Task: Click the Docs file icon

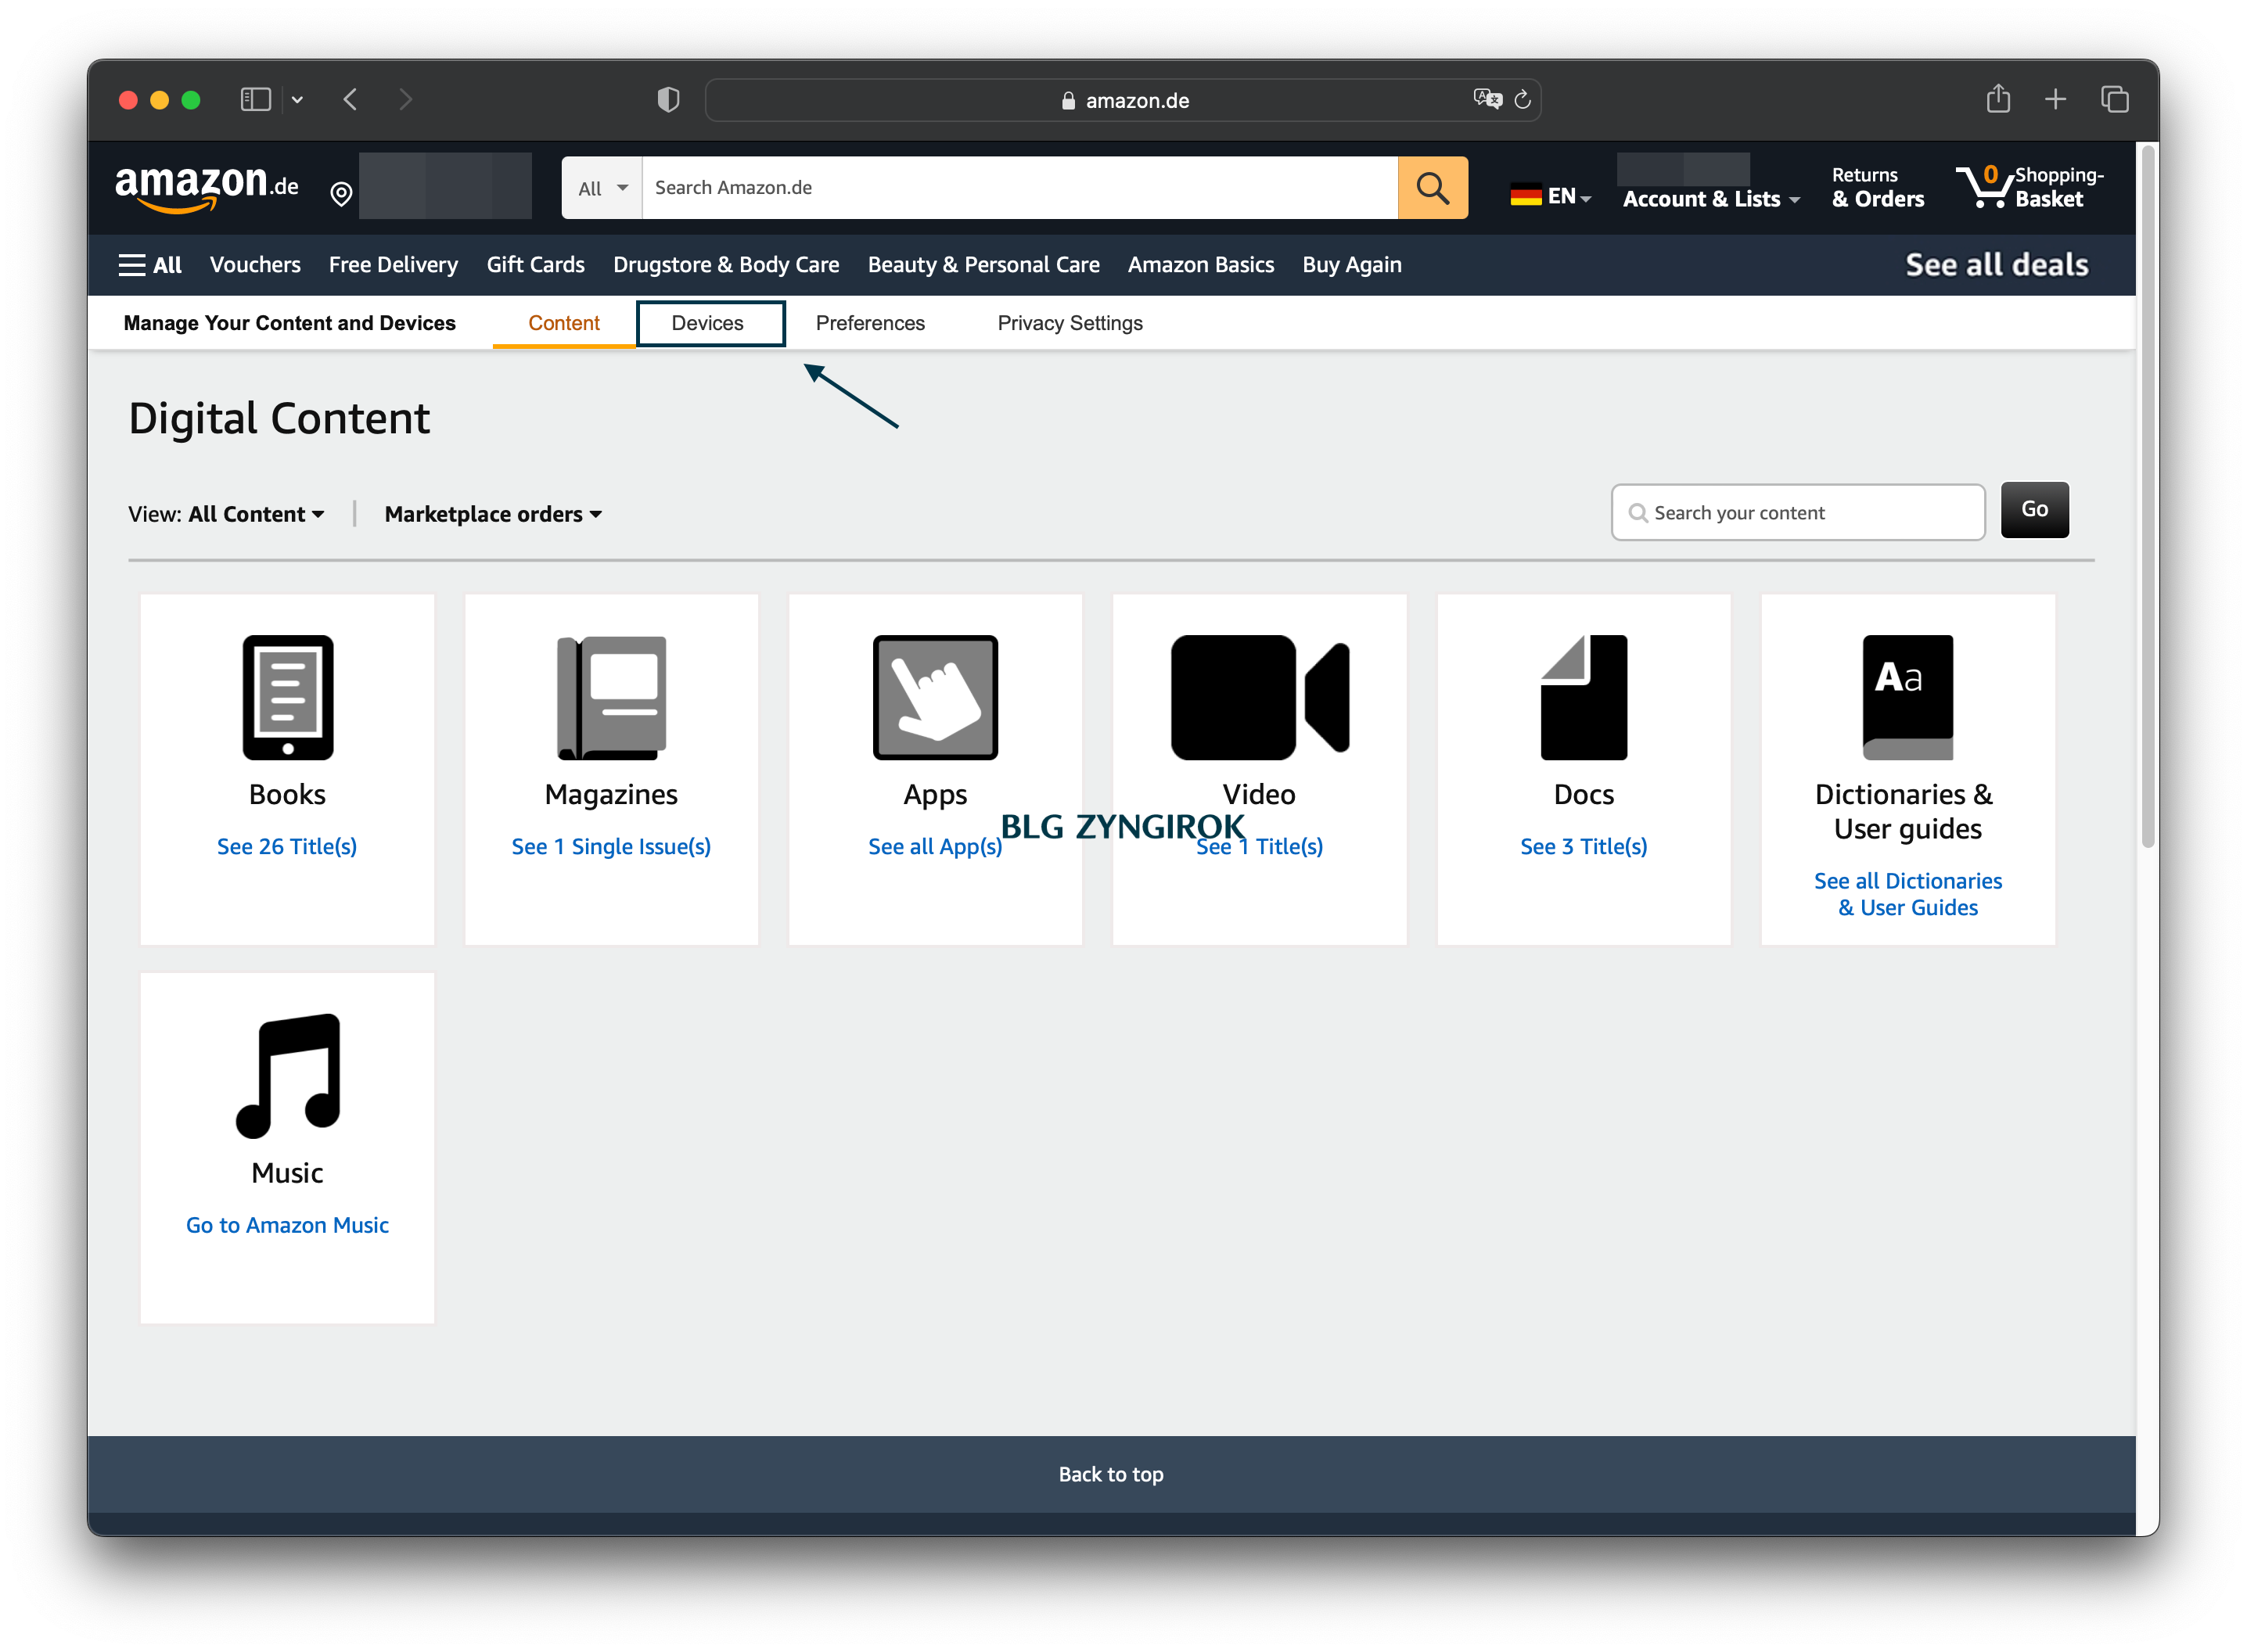Action: [1583, 697]
